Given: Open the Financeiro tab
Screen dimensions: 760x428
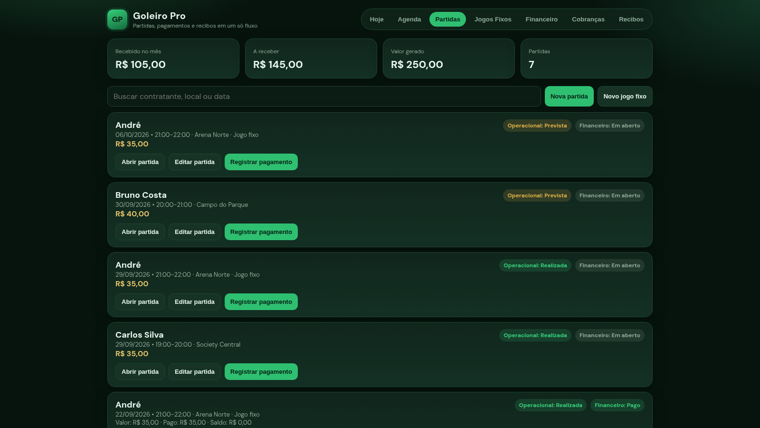Looking at the screenshot, I should coord(541,19).
